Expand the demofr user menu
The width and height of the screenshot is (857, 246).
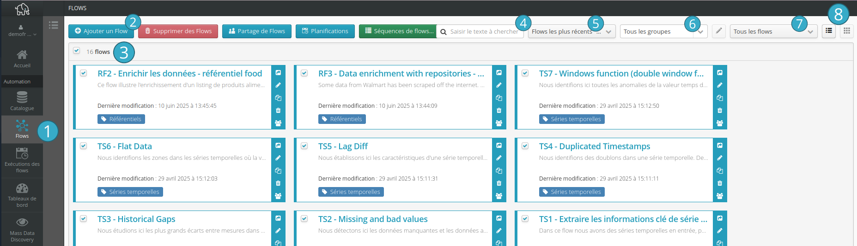pos(22,31)
